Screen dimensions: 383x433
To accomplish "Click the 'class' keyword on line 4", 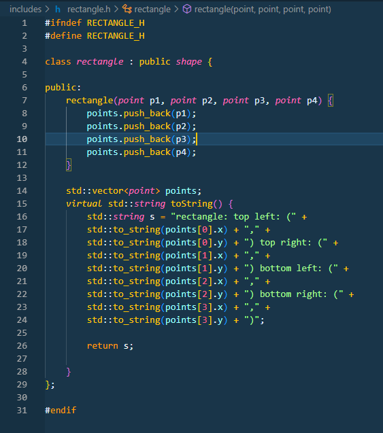I will [58, 62].
